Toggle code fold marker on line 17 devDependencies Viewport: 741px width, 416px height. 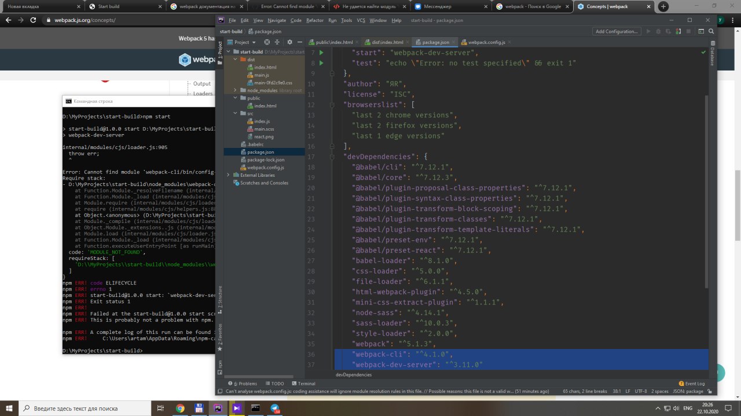331,157
